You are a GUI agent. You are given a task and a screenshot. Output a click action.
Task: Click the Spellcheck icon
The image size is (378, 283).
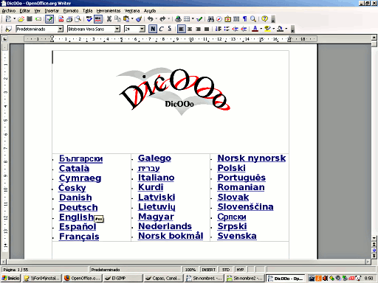(x=89, y=19)
